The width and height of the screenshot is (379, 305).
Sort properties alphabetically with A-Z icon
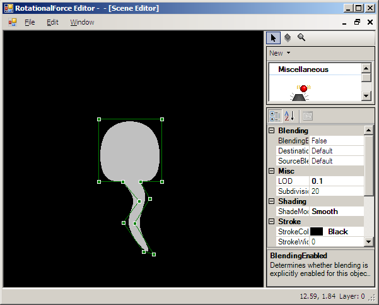[x=289, y=116]
